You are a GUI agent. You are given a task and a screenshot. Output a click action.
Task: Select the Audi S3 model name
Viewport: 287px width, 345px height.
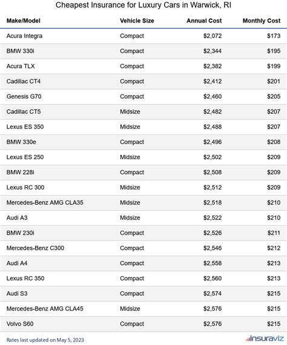[x=17, y=294]
